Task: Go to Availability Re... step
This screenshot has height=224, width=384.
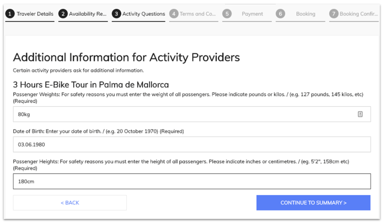Action: 88,14
